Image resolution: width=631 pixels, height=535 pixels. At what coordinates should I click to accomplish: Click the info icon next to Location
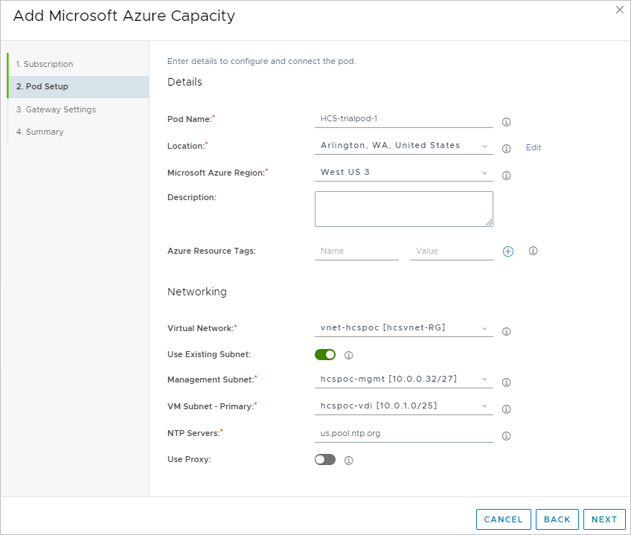tap(506, 149)
